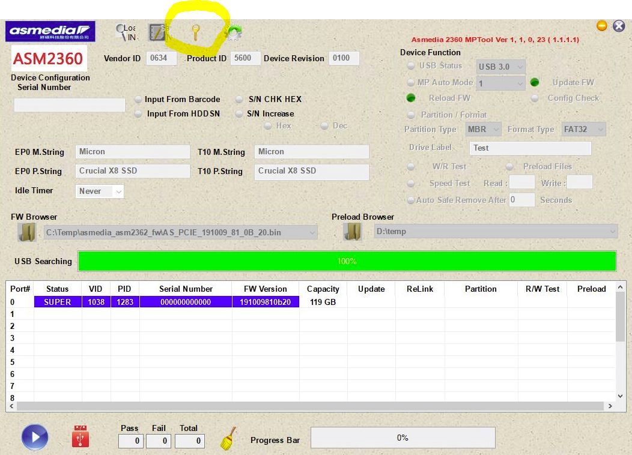Image resolution: width=632 pixels, height=455 pixels.
Task: Open the Partition Type MBR dropdown
Action: pos(483,129)
